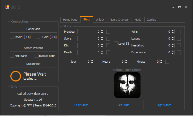Decrease Jour value with down arrow
Viewport: 193px width, 116px height.
point(92,63)
